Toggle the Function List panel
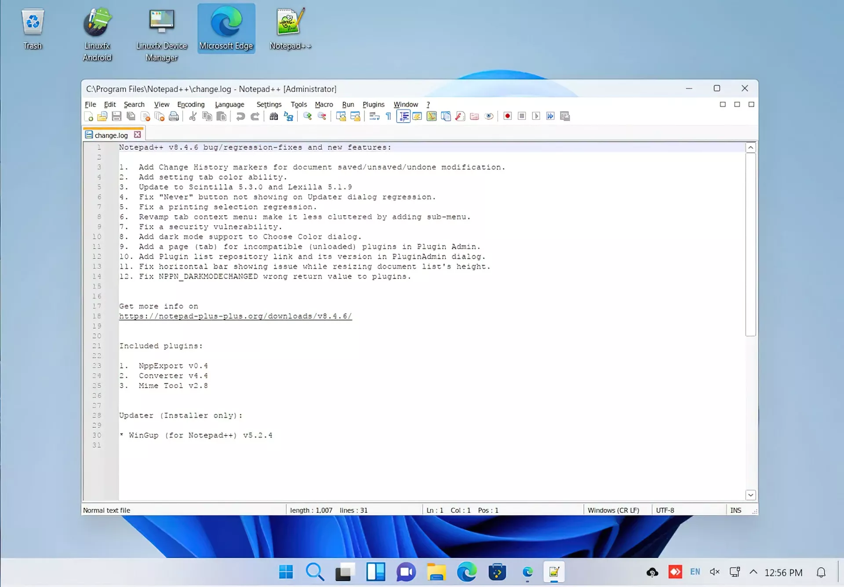Image resolution: width=844 pixels, height=587 pixels. [x=460, y=116]
